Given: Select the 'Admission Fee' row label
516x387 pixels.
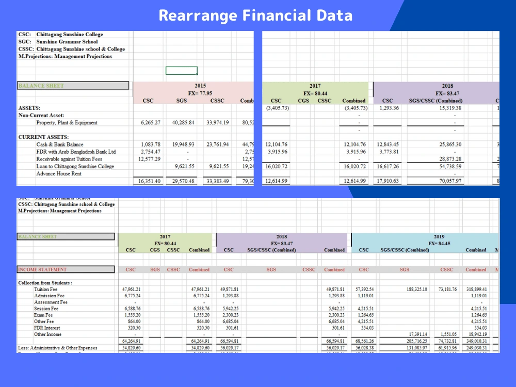Looking at the screenshot, I should (49, 296).
